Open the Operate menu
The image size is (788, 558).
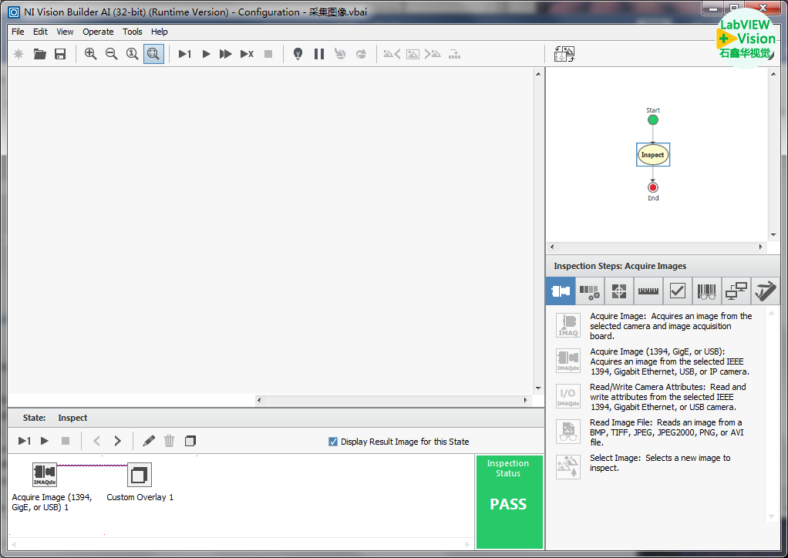click(98, 32)
